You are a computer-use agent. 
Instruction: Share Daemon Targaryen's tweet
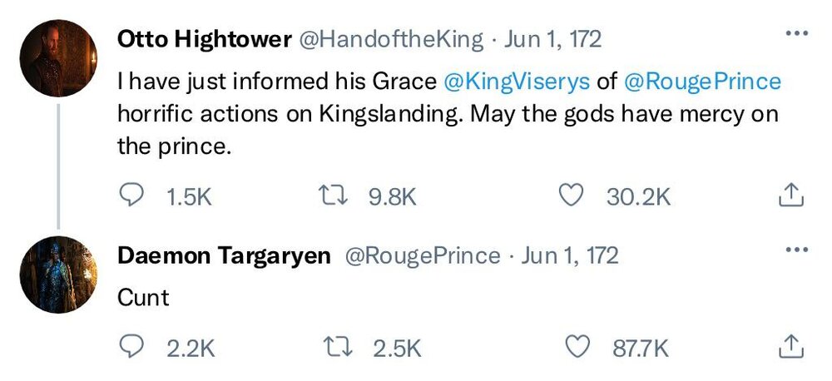[x=790, y=347]
